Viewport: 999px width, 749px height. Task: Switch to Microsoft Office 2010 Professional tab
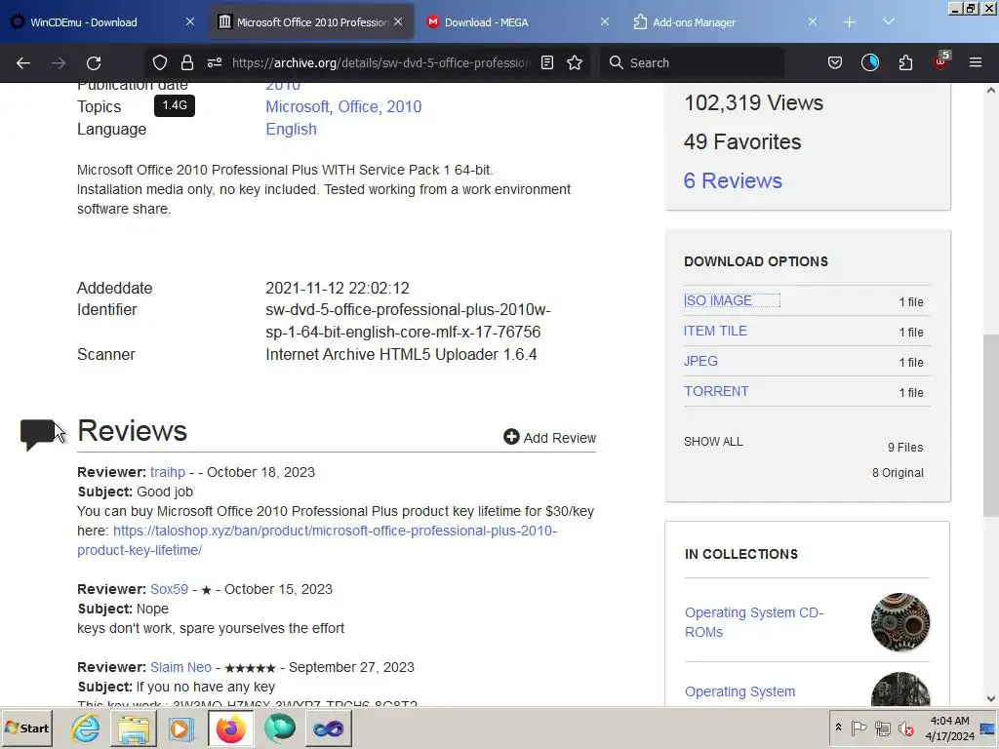coord(312,22)
